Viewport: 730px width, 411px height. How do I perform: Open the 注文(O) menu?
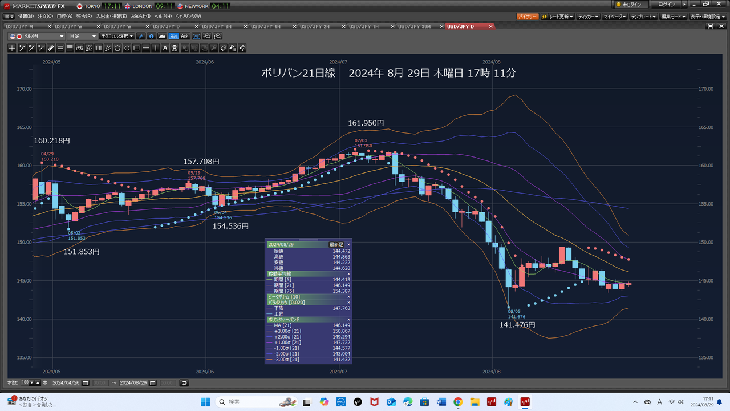[x=46, y=16]
